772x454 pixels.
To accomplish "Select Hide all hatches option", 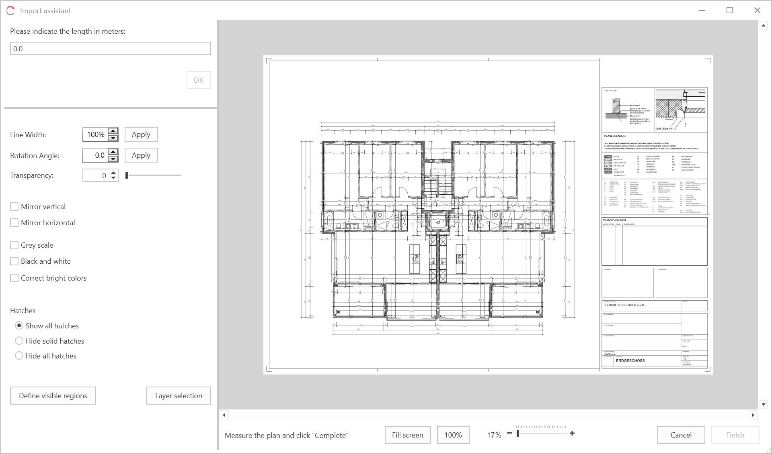I will pyautogui.click(x=19, y=356).
